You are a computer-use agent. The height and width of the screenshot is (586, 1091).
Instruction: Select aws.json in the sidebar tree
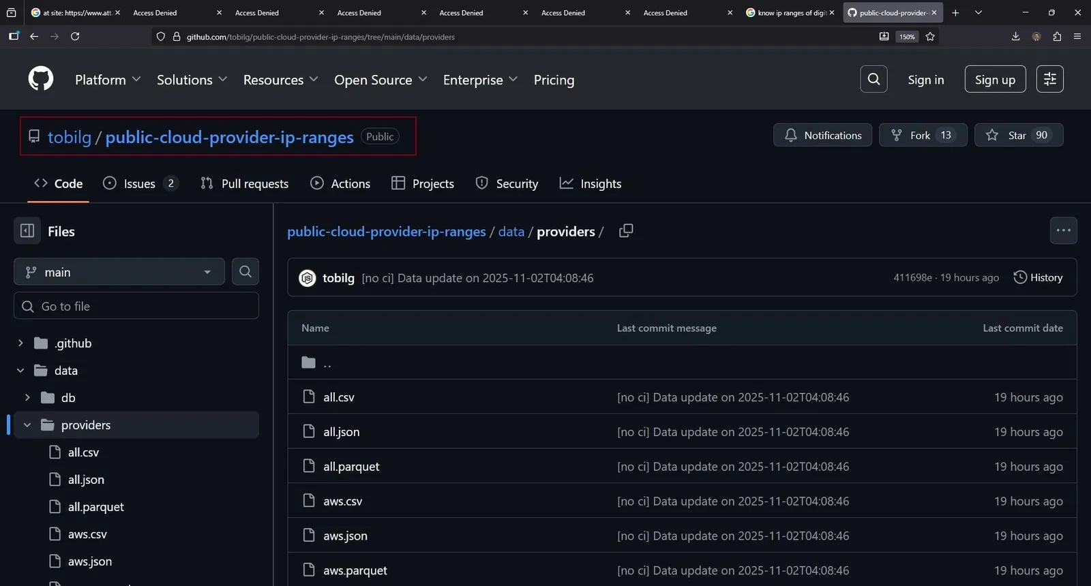click(89, 561)
